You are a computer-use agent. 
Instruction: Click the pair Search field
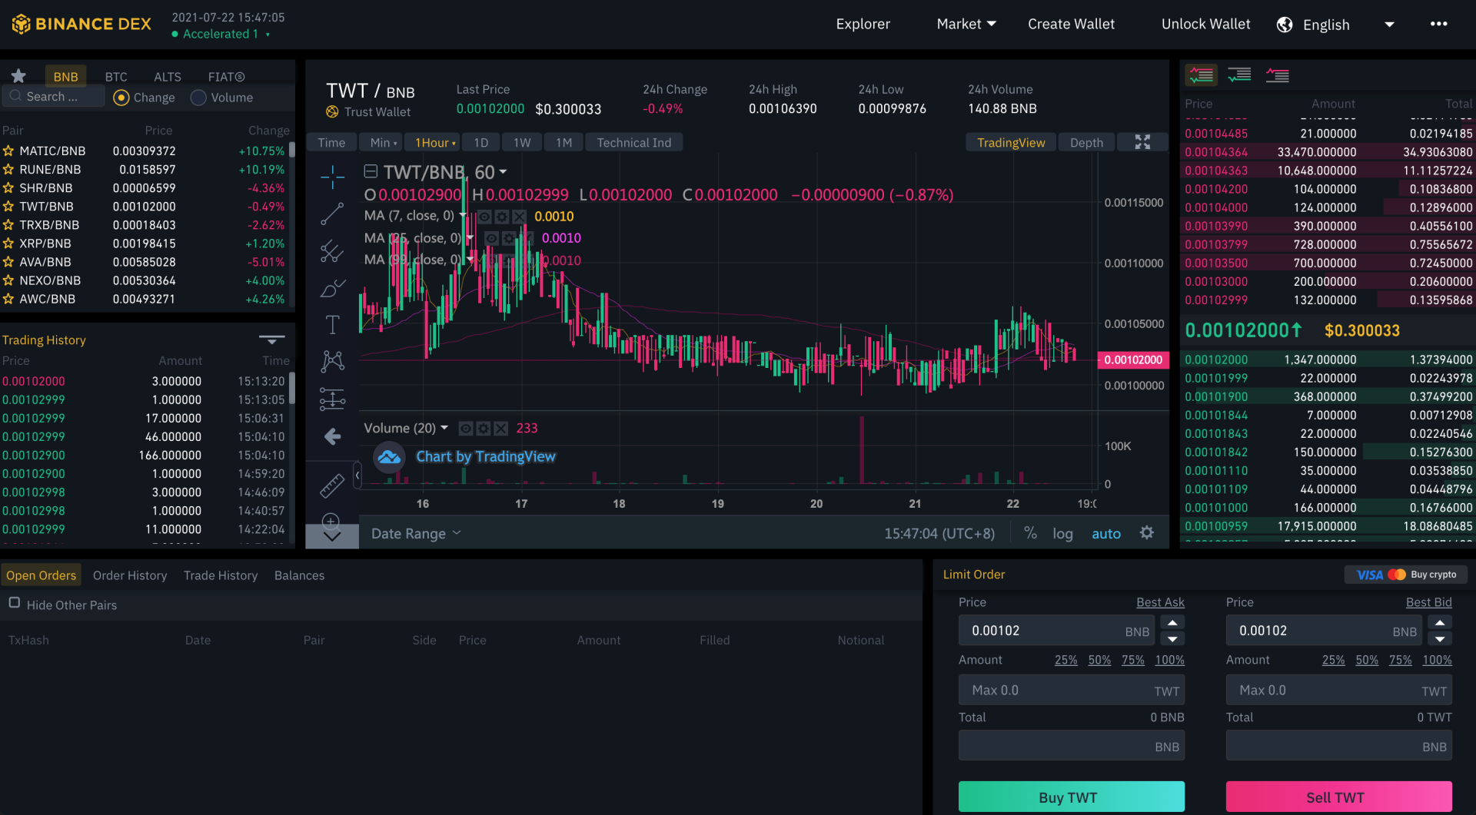(54, 97)
